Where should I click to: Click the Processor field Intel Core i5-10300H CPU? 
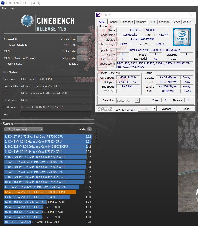click(55, 79)
